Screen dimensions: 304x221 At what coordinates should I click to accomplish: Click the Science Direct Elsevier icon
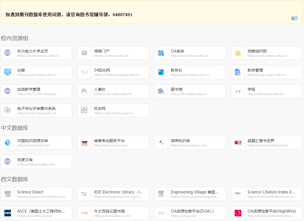pos(8,194)
